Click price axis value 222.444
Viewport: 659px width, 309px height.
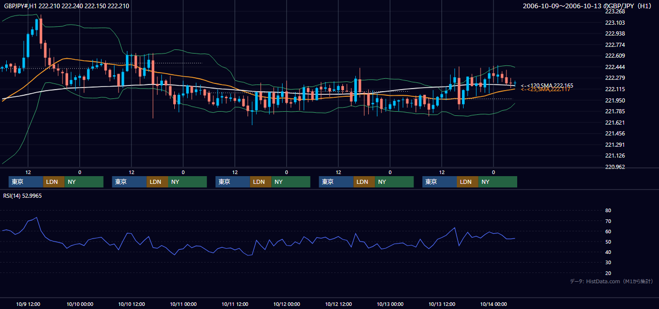615,67
